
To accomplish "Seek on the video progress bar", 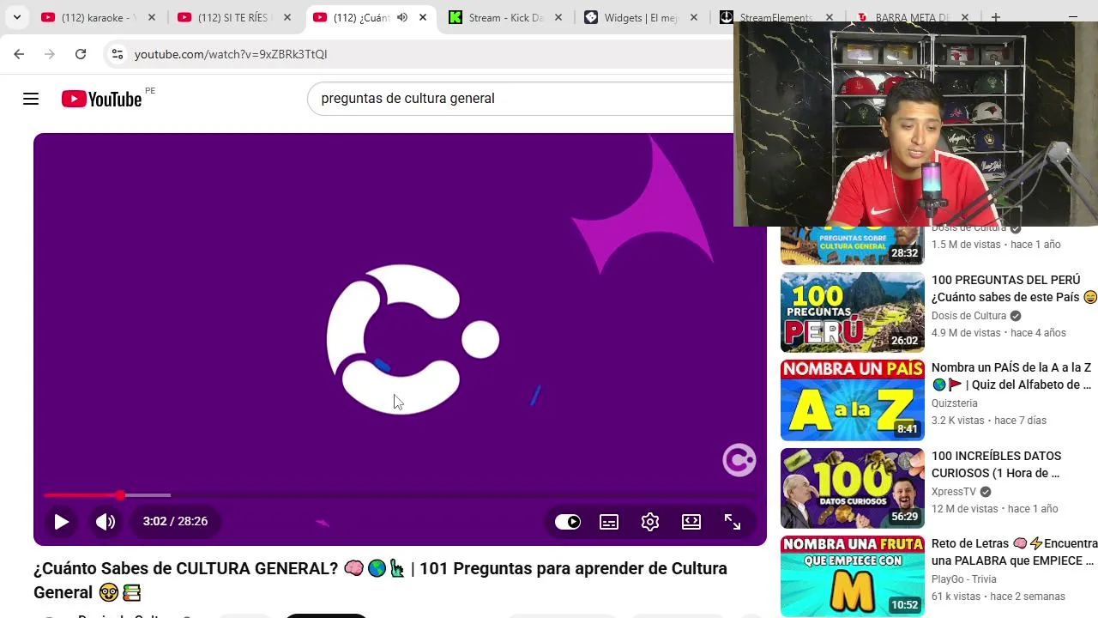I will point(400,495).
